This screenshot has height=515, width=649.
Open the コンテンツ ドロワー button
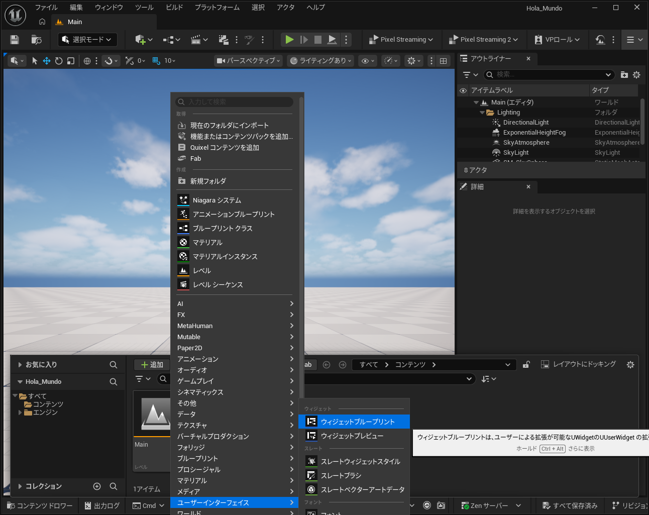40,505
